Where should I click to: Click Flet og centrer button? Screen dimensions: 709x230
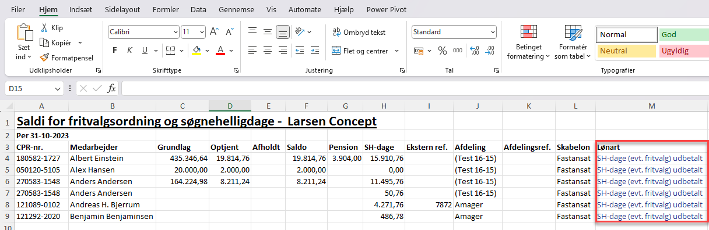tap(360, 51)
